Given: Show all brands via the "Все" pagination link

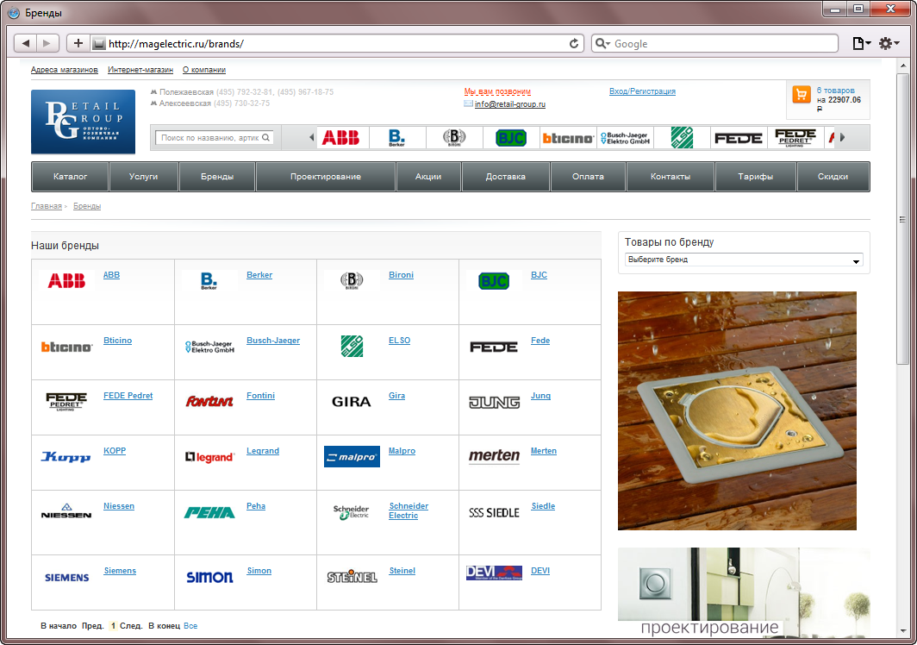Looking at the screenshot, I should tap(190, 626).
